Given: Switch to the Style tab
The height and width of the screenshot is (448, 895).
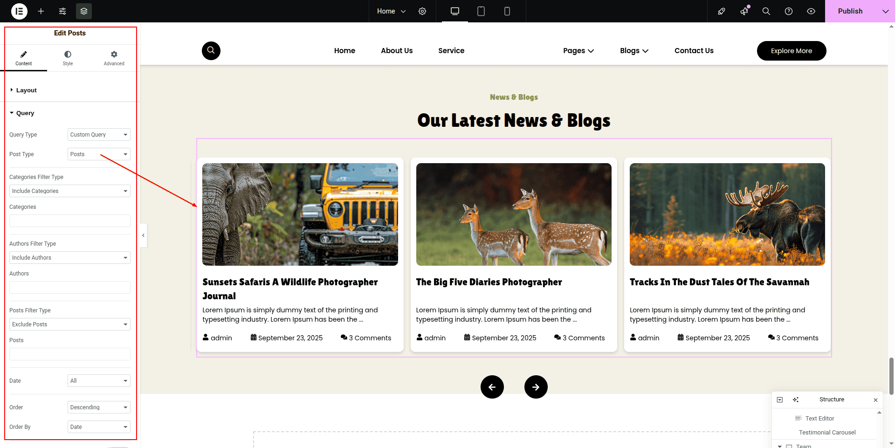Looking at the screenshot, I should [x=68, y=58].
